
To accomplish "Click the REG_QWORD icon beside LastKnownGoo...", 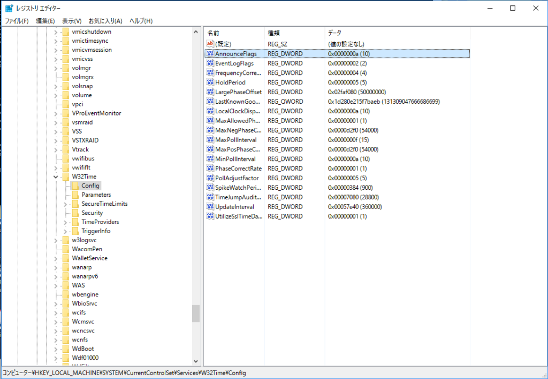I will click(x=211, y=101).
